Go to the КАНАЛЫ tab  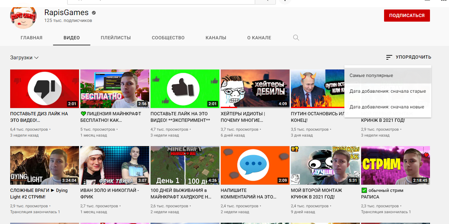[x=216, y=38]
